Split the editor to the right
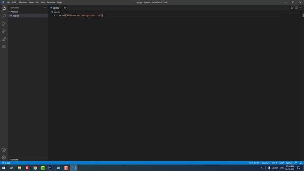 [296, 8]
